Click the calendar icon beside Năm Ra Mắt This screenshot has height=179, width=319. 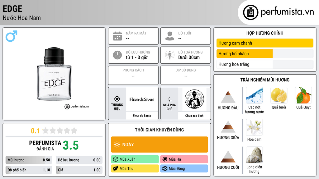[117, 36]
